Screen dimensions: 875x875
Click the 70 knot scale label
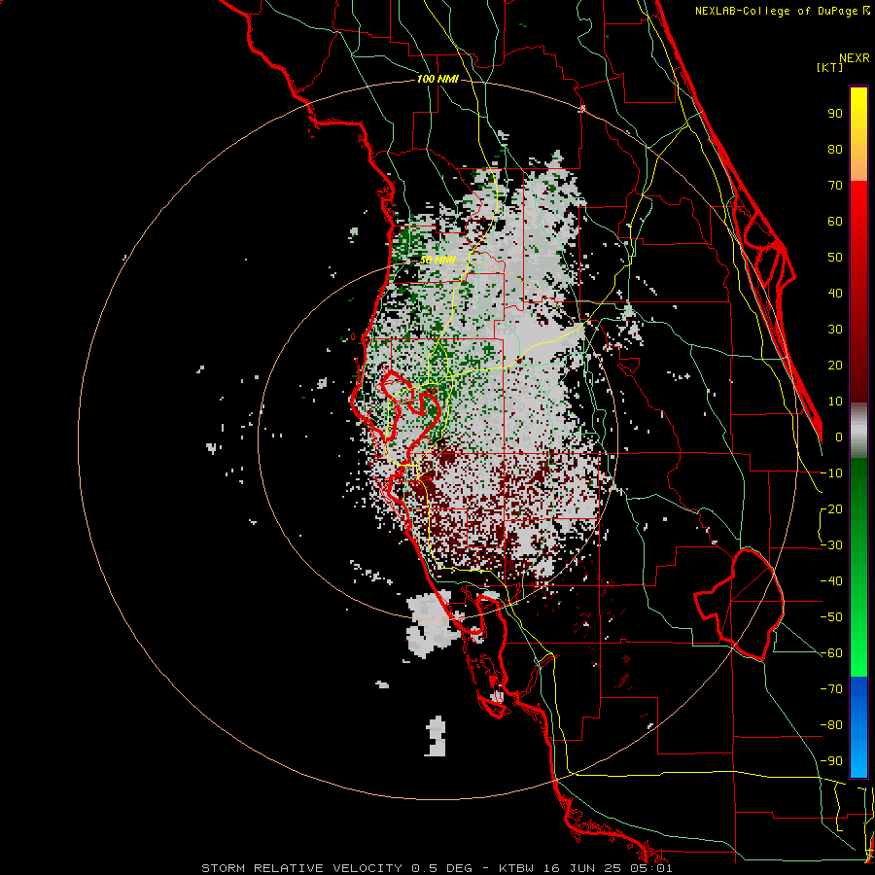(x=835, y=186)
